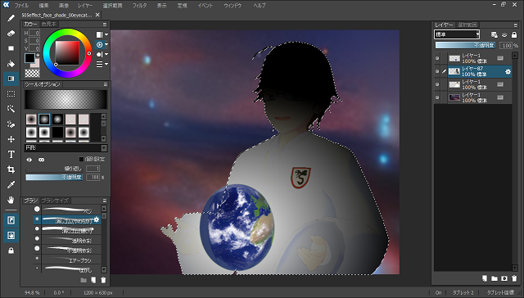Switch to the 選択範囲 tab beside レイヤー
The height and width of the screenshot is (298, 524).
[x=468, y=25]
